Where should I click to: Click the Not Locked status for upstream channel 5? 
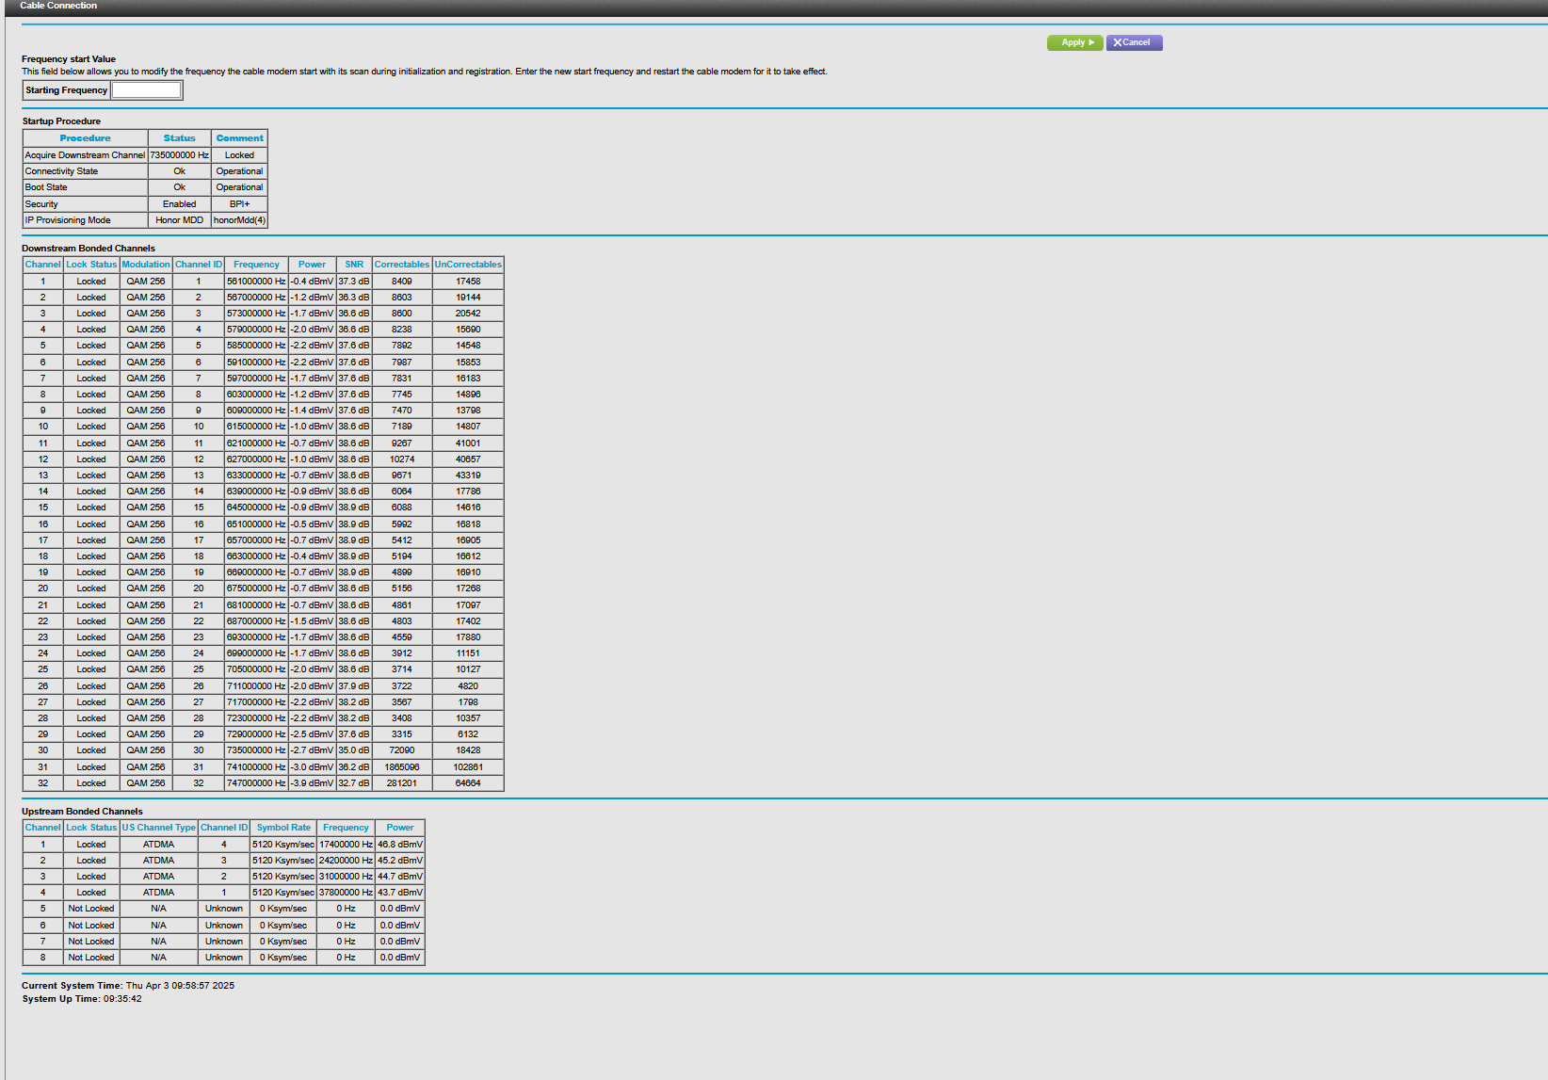click(x=91, y=909)
